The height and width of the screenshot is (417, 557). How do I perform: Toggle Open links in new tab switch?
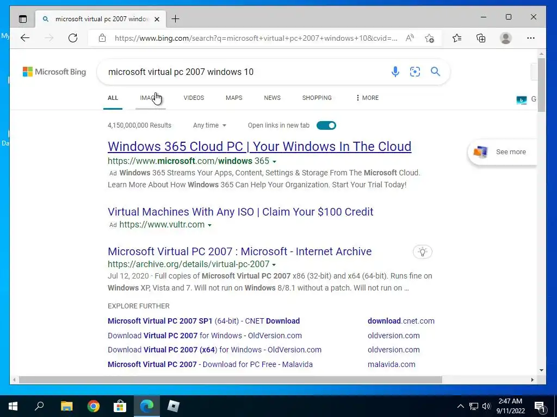pyautogui.click(x=326, y=125)
